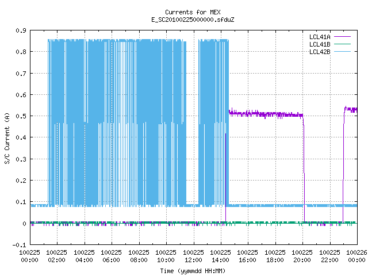
Task: Click the LCL41B legend label
Action: (320, 44)
